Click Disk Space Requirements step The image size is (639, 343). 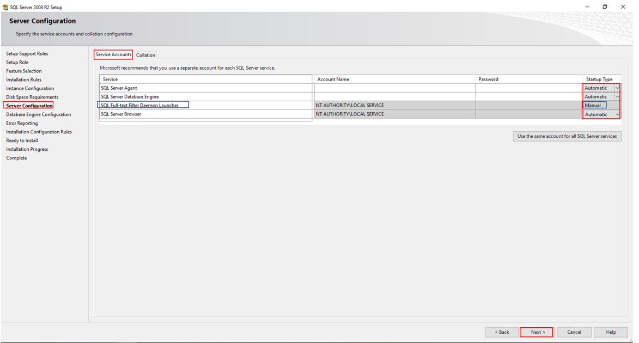click(x=32, y=97)
